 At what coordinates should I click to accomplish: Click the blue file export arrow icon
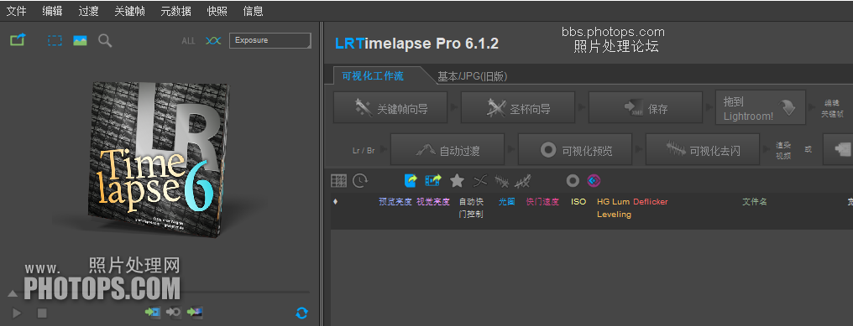coord(411,180)
